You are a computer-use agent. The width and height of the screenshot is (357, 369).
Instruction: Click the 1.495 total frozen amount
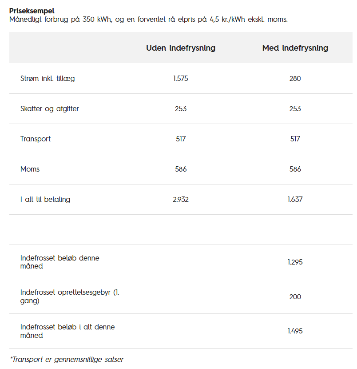click(295, 331)
